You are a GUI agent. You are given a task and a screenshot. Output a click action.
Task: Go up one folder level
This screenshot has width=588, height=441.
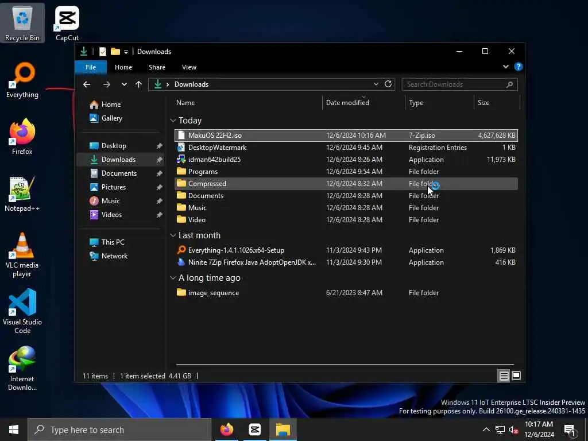139,84
